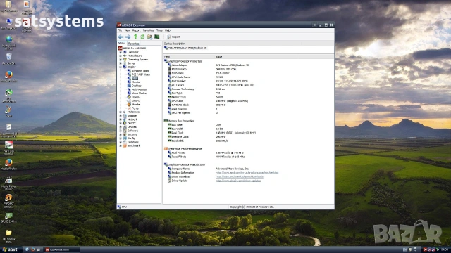
Task: Open the Tools menu
Action: 159,30
